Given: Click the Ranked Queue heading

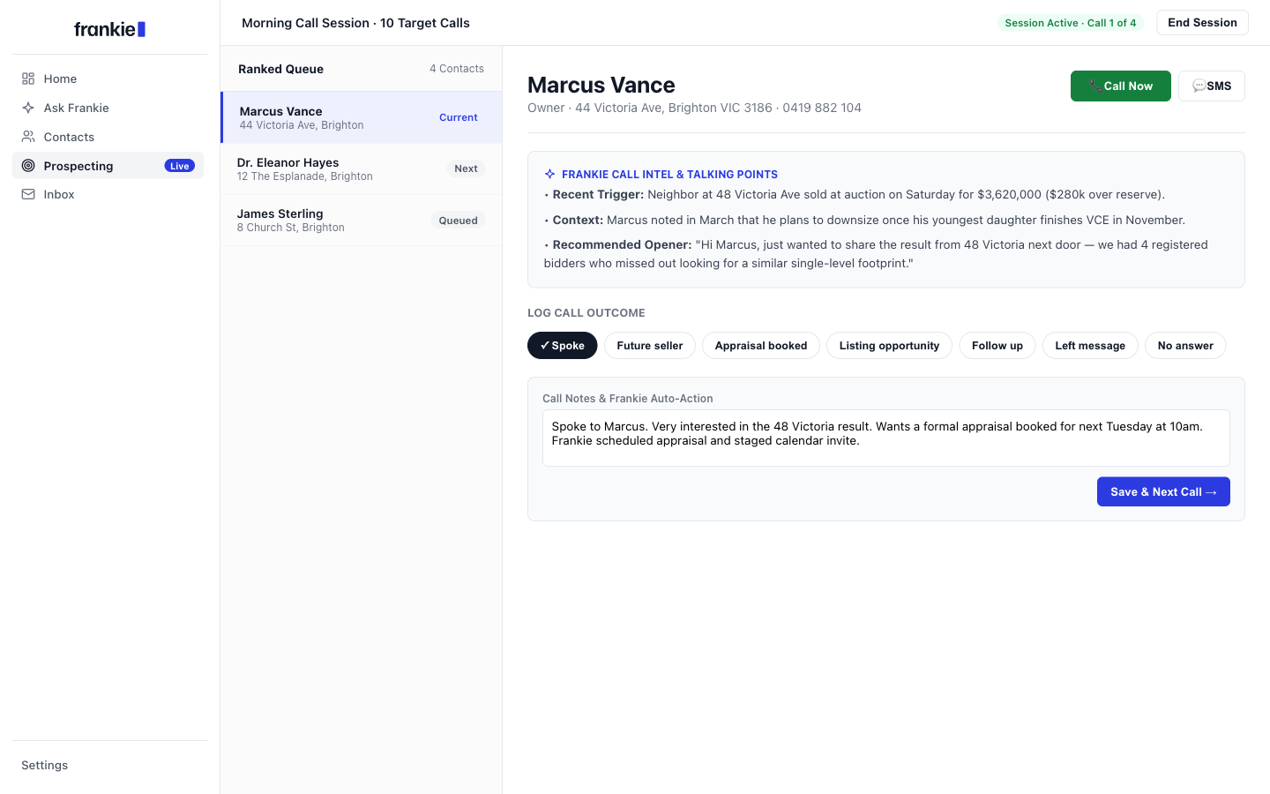Looking at the screenshot, I should [280, 69].
